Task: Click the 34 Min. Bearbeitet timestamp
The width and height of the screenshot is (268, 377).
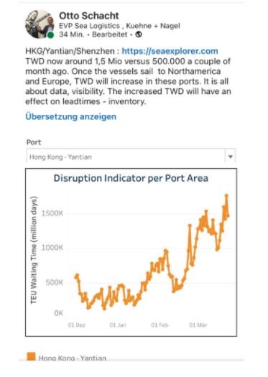Action: 93,34
